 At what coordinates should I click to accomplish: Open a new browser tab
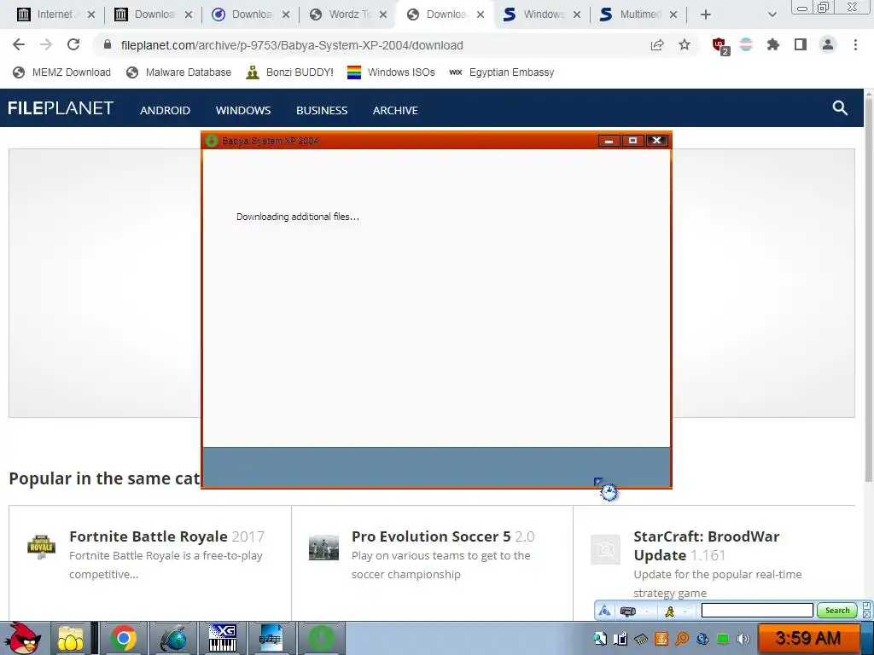coord(706,14)
